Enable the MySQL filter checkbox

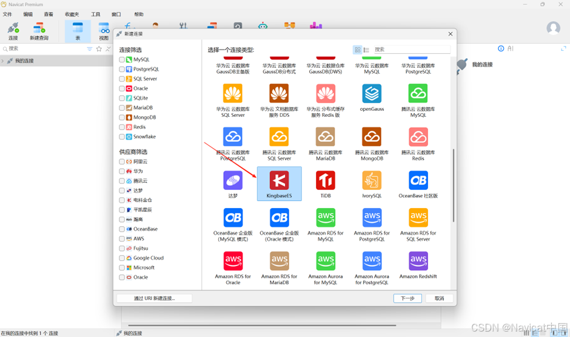pyautogui.click(x=122, y=59)
